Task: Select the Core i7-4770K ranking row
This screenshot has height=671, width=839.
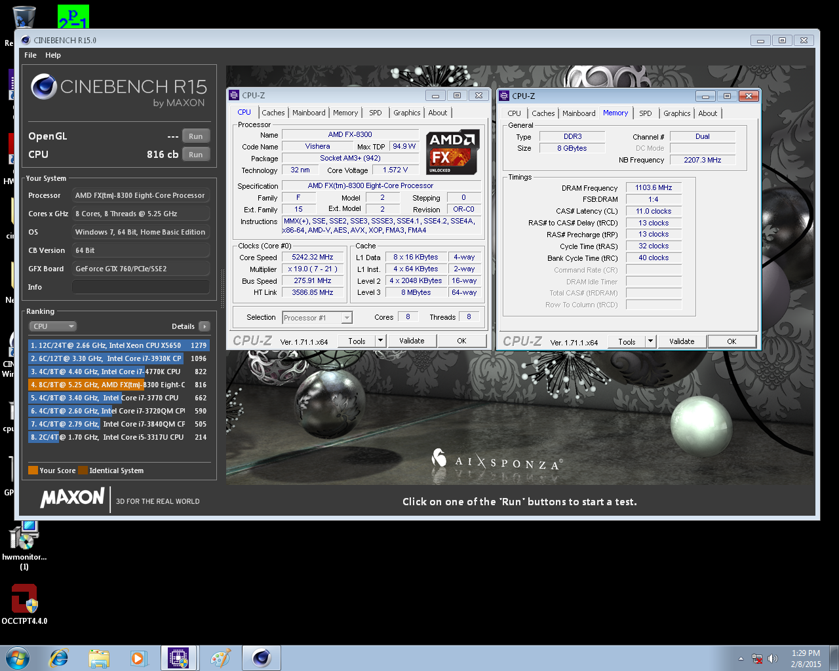Action: click(119, 372)
